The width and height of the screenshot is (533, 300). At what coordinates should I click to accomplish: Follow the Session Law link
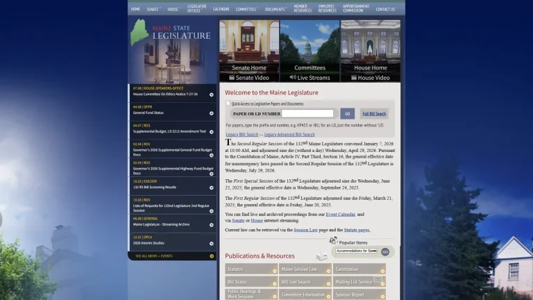[x=305, y=230]
